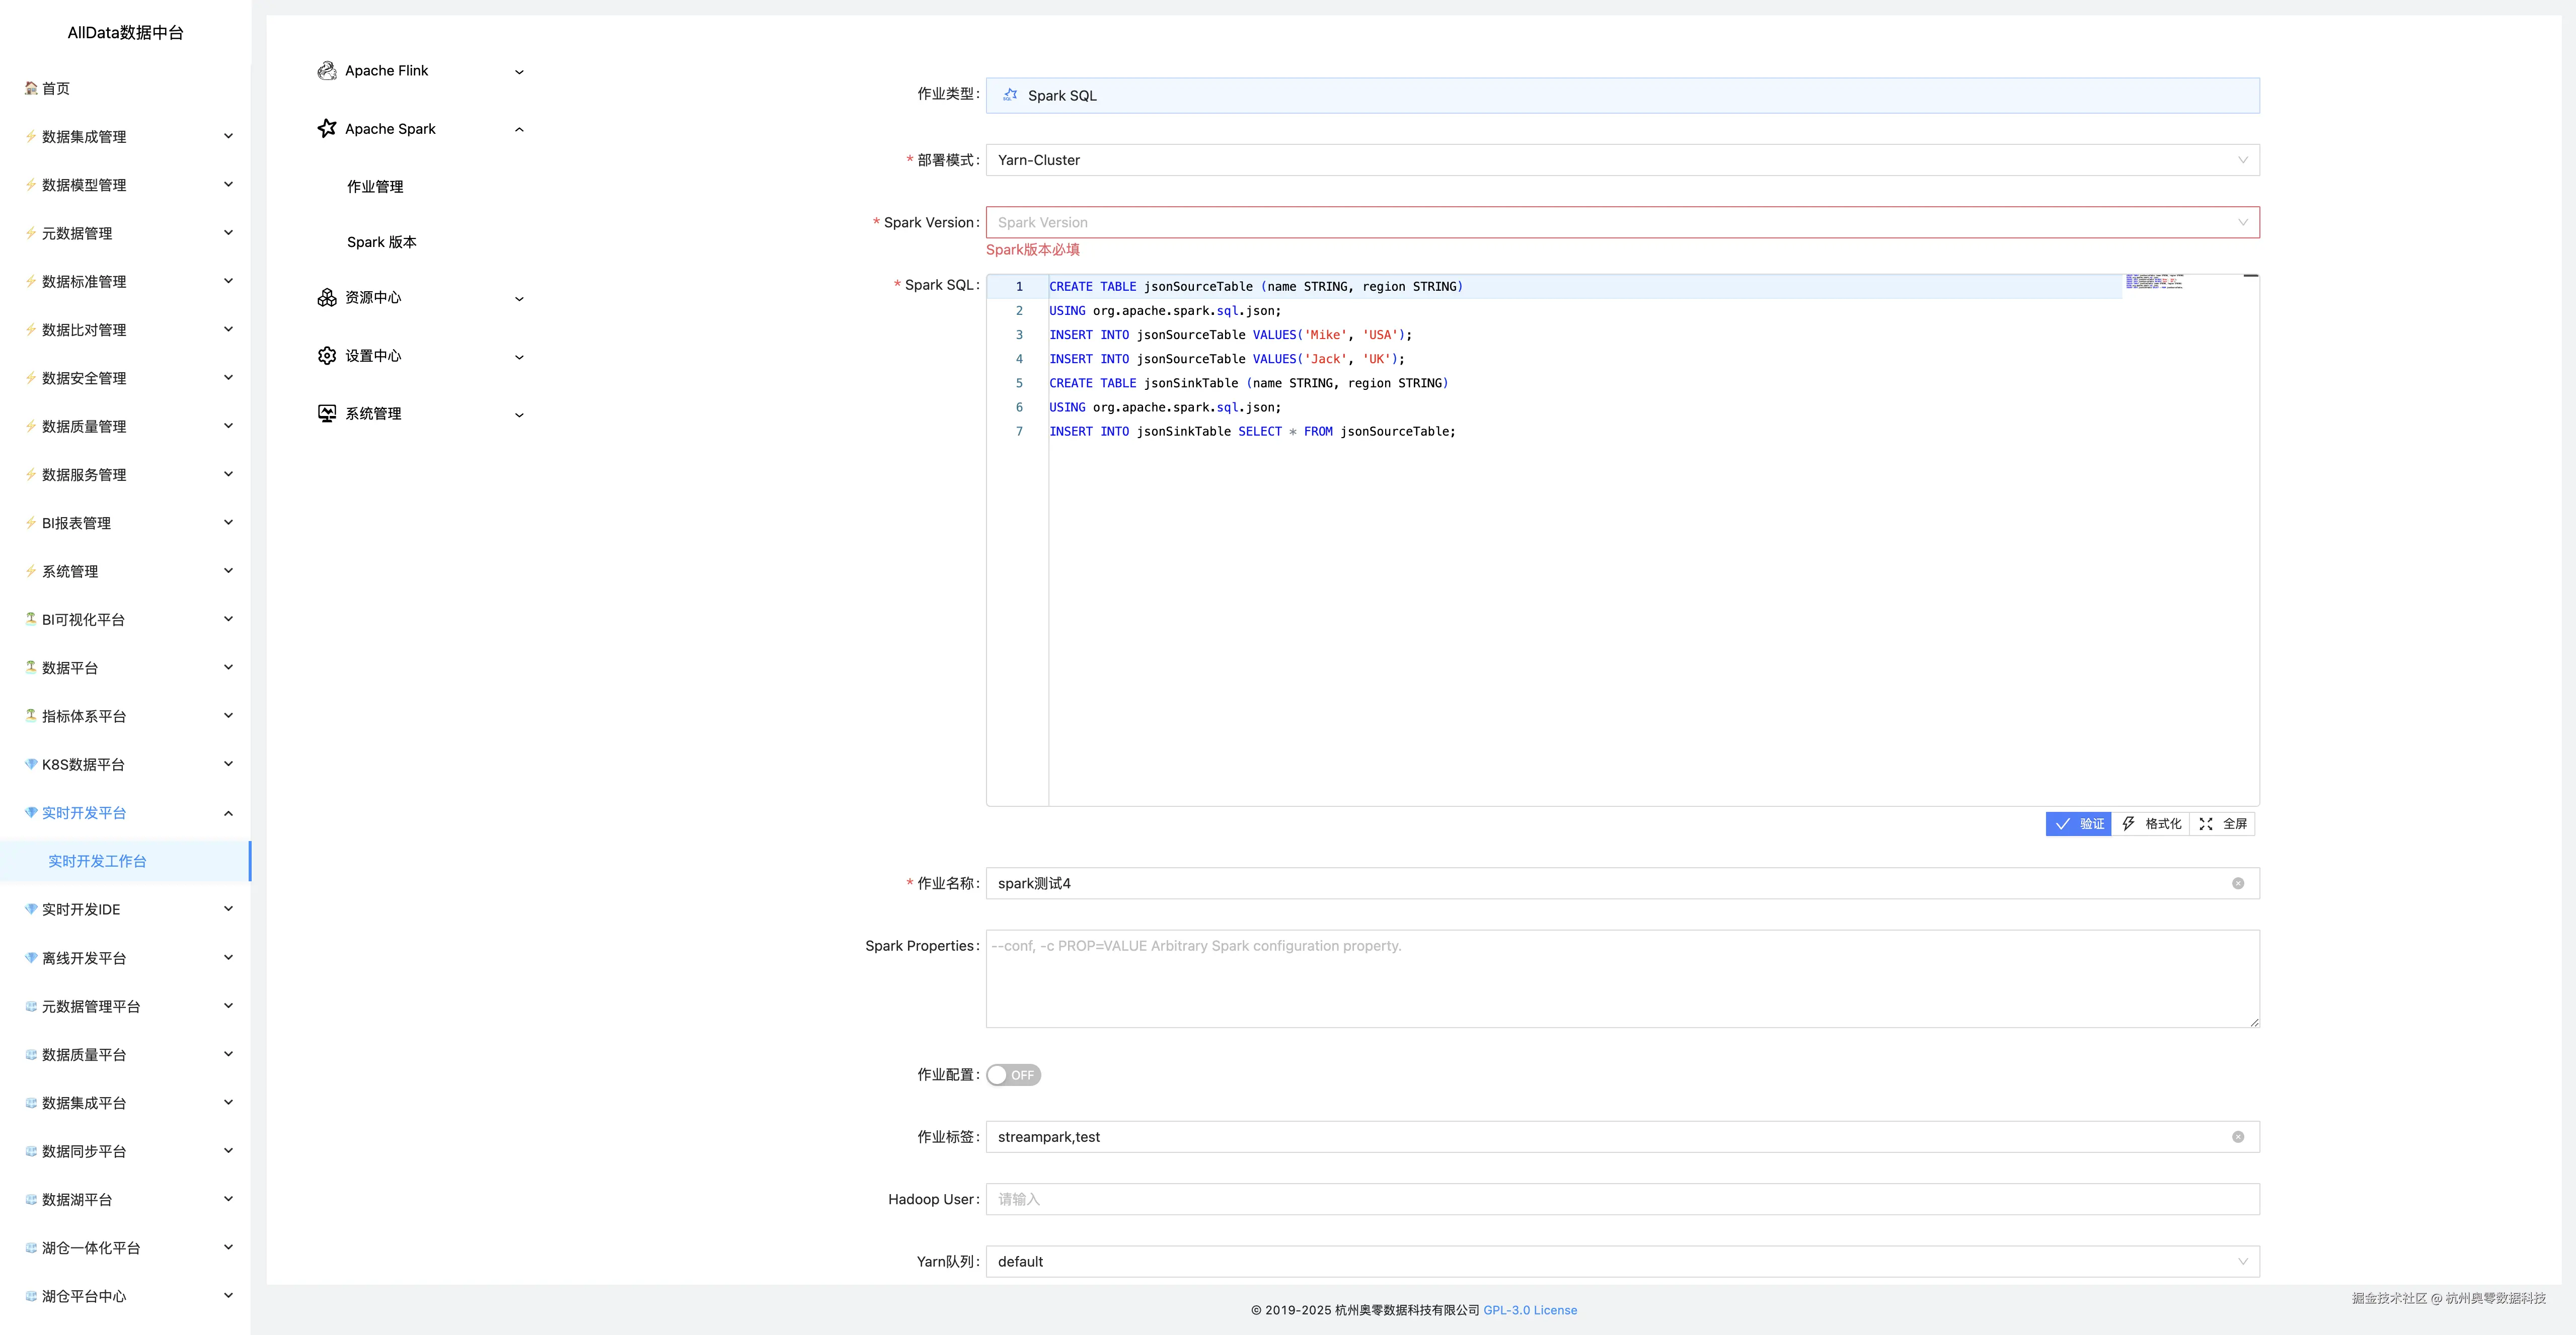Open the Yarn队列 default dropdown
The image size is (2576, 1335).
tap(1621, 1262)
